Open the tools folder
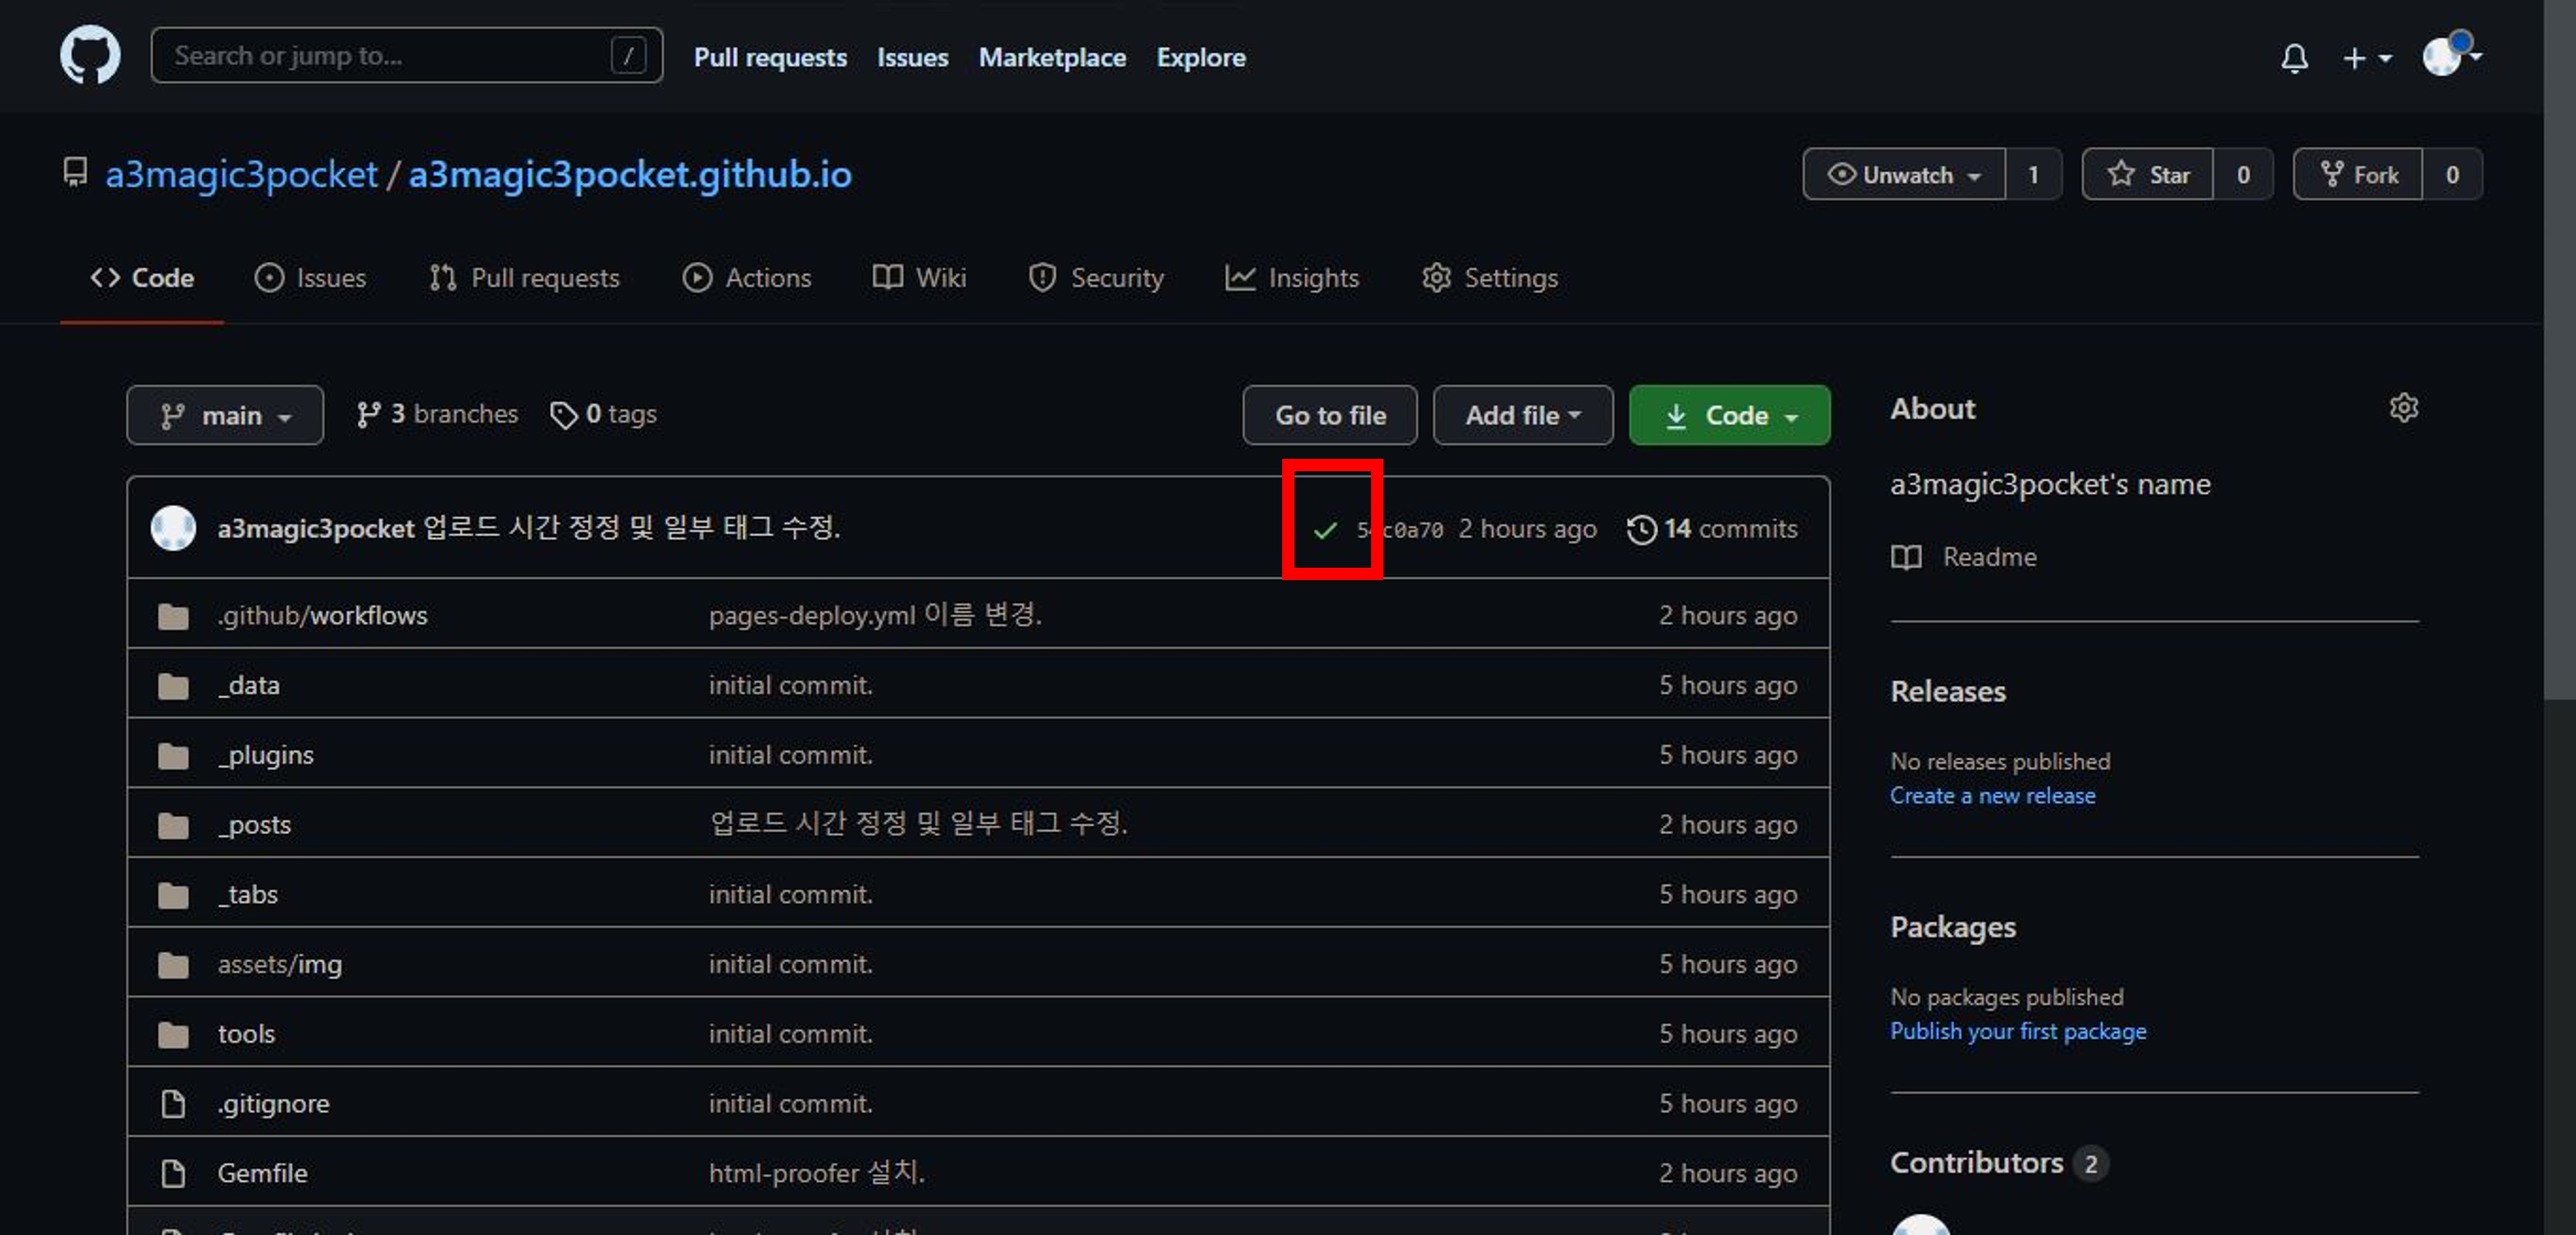Image resolution: width=2576 pixels, height=1235 pixels. pyautogui.click(x=246, y=1033)
